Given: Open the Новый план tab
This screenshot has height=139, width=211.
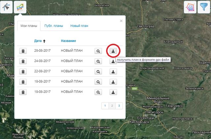Looking at the screenshot, I should click(79, 26).
